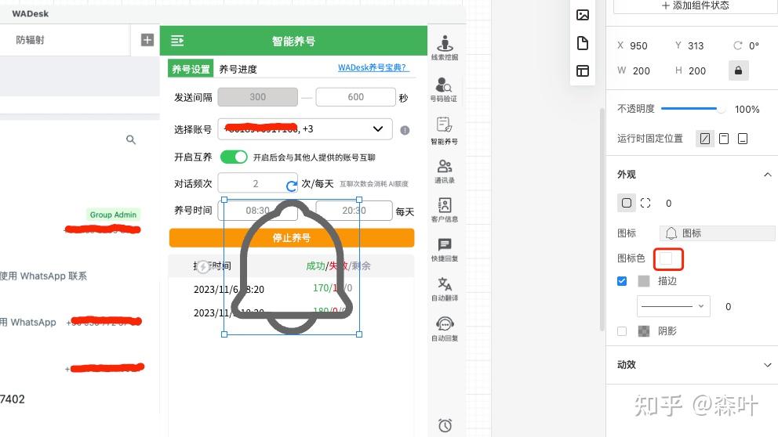Open the 图标色 icon color swatch
The image size is (778, 437).
pos(666,258)
